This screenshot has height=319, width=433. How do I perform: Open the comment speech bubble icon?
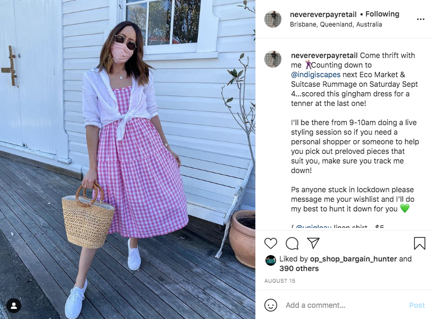point(292,243)
